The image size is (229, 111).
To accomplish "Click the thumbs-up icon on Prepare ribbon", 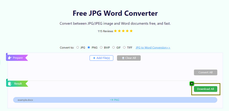I will tap(10, 58).
